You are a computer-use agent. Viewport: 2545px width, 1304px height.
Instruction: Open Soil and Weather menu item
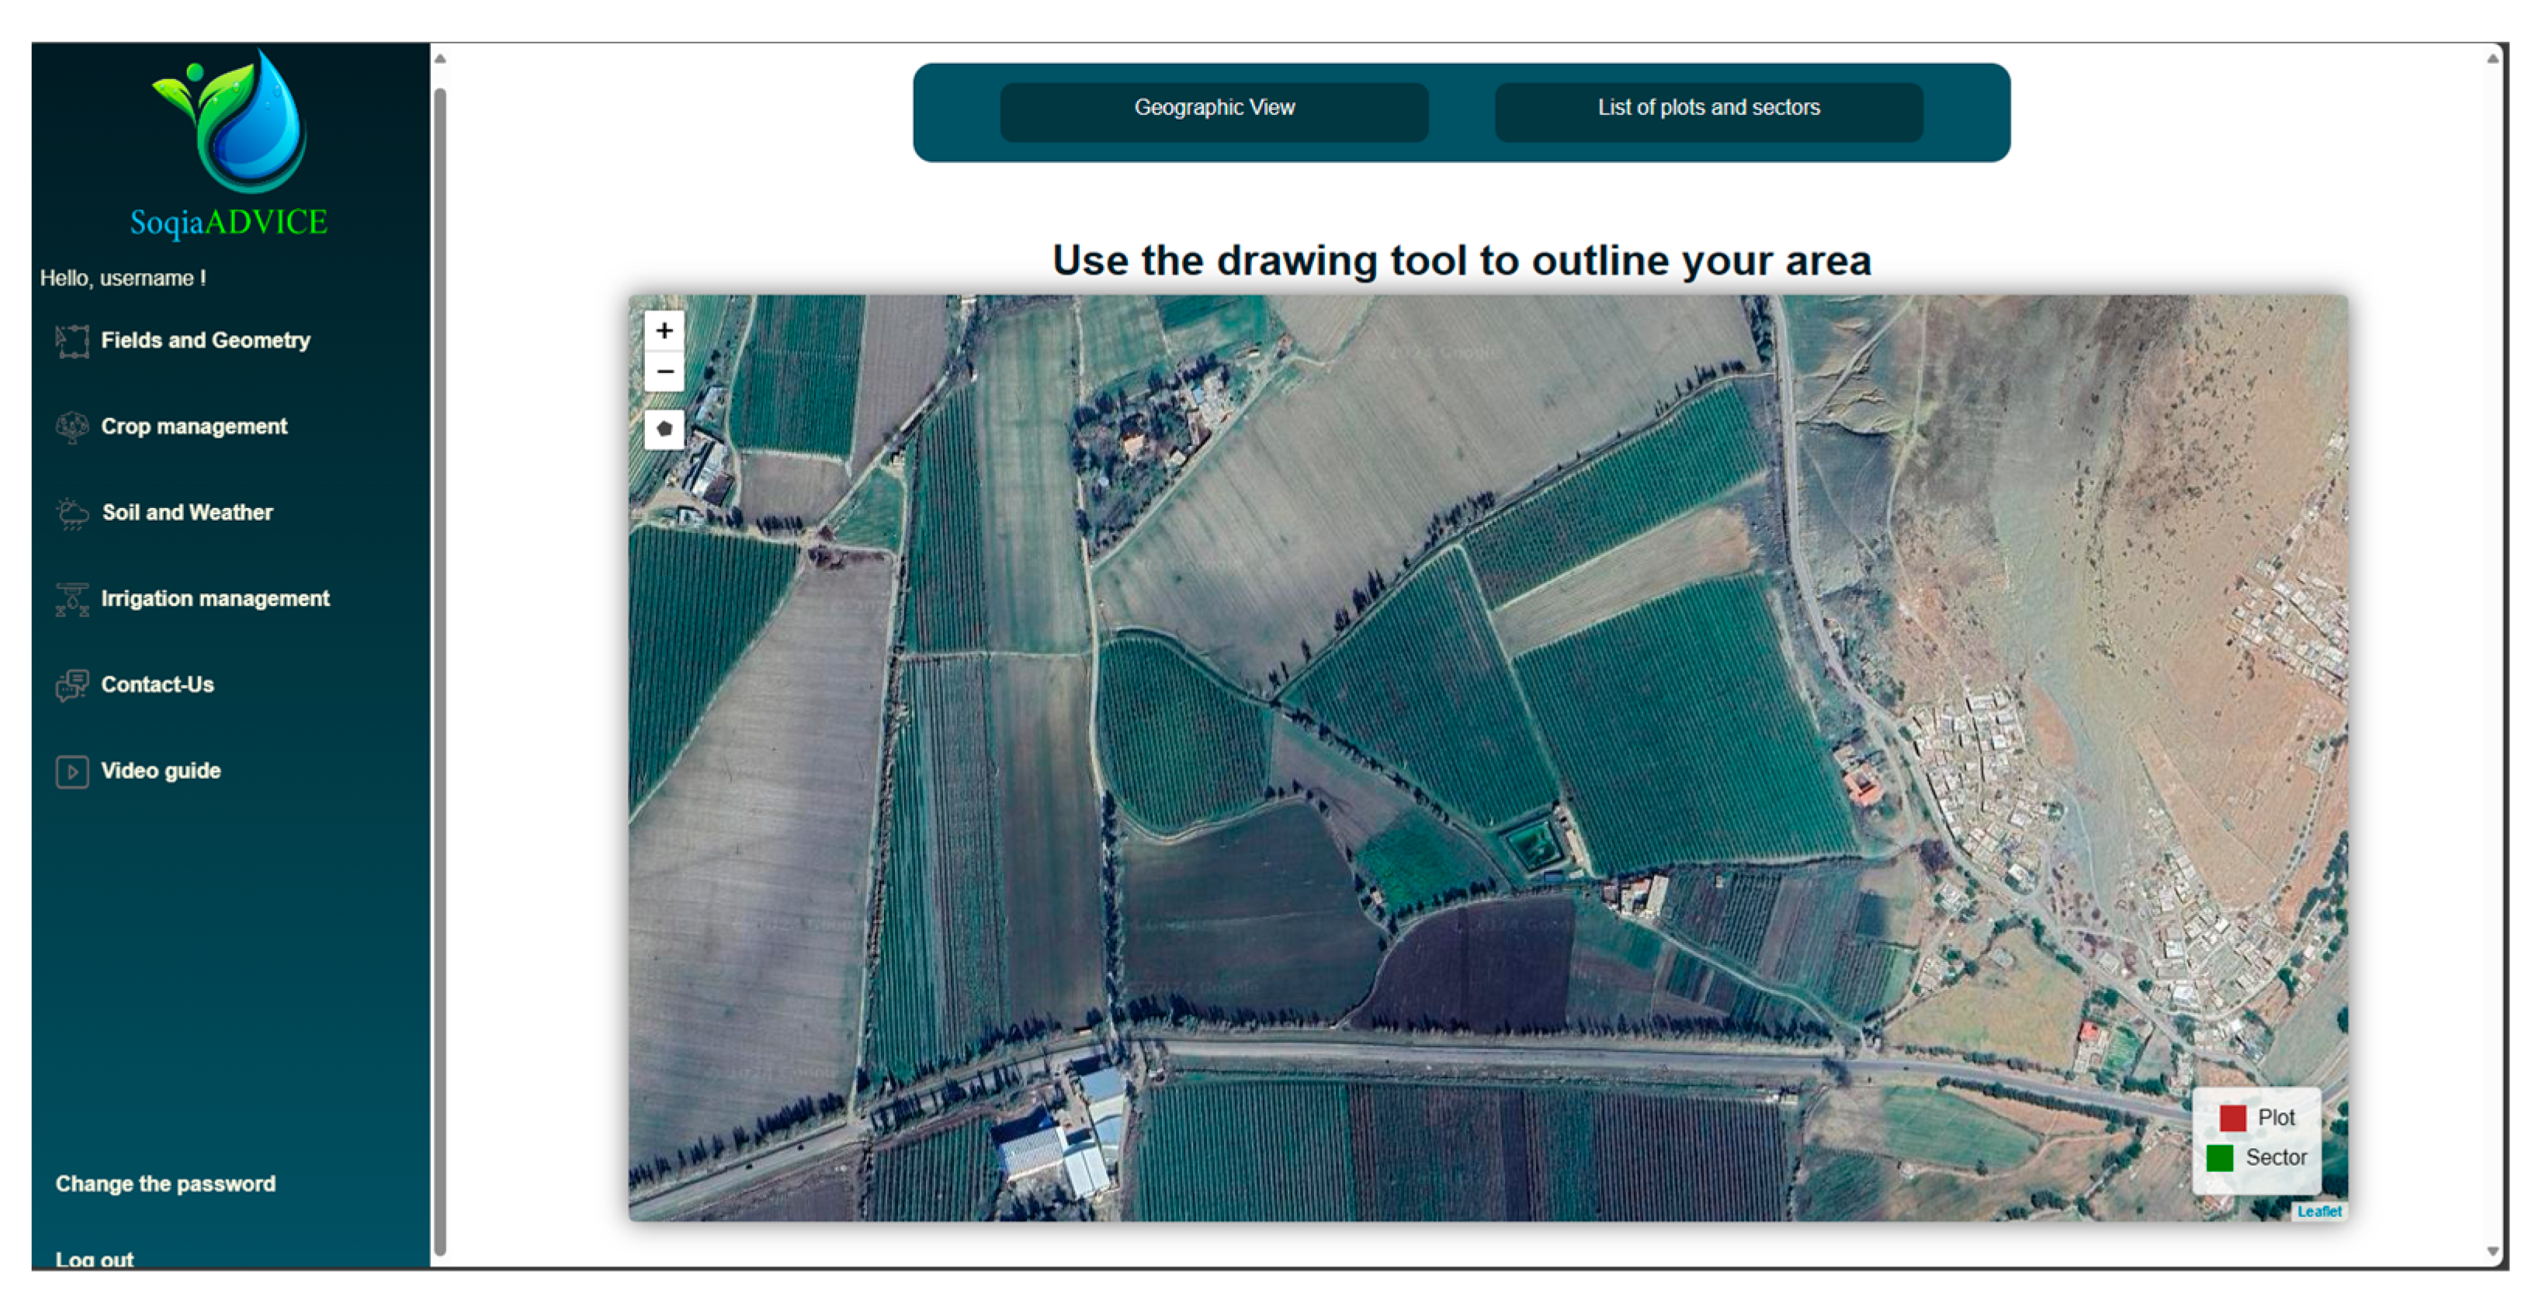point(187,512)
